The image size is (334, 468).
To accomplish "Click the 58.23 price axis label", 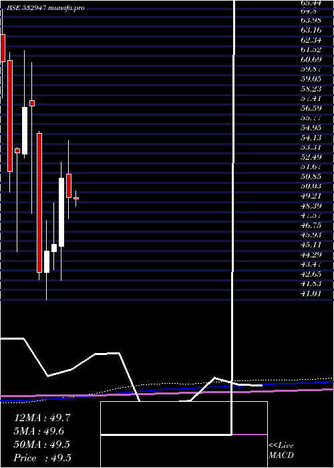I will point(311,89).
